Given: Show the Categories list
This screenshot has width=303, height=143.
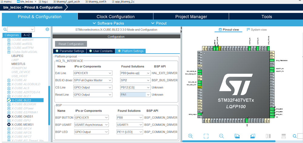Looking at the screenshot, I should pyautogui.click(x=12, y=35).
